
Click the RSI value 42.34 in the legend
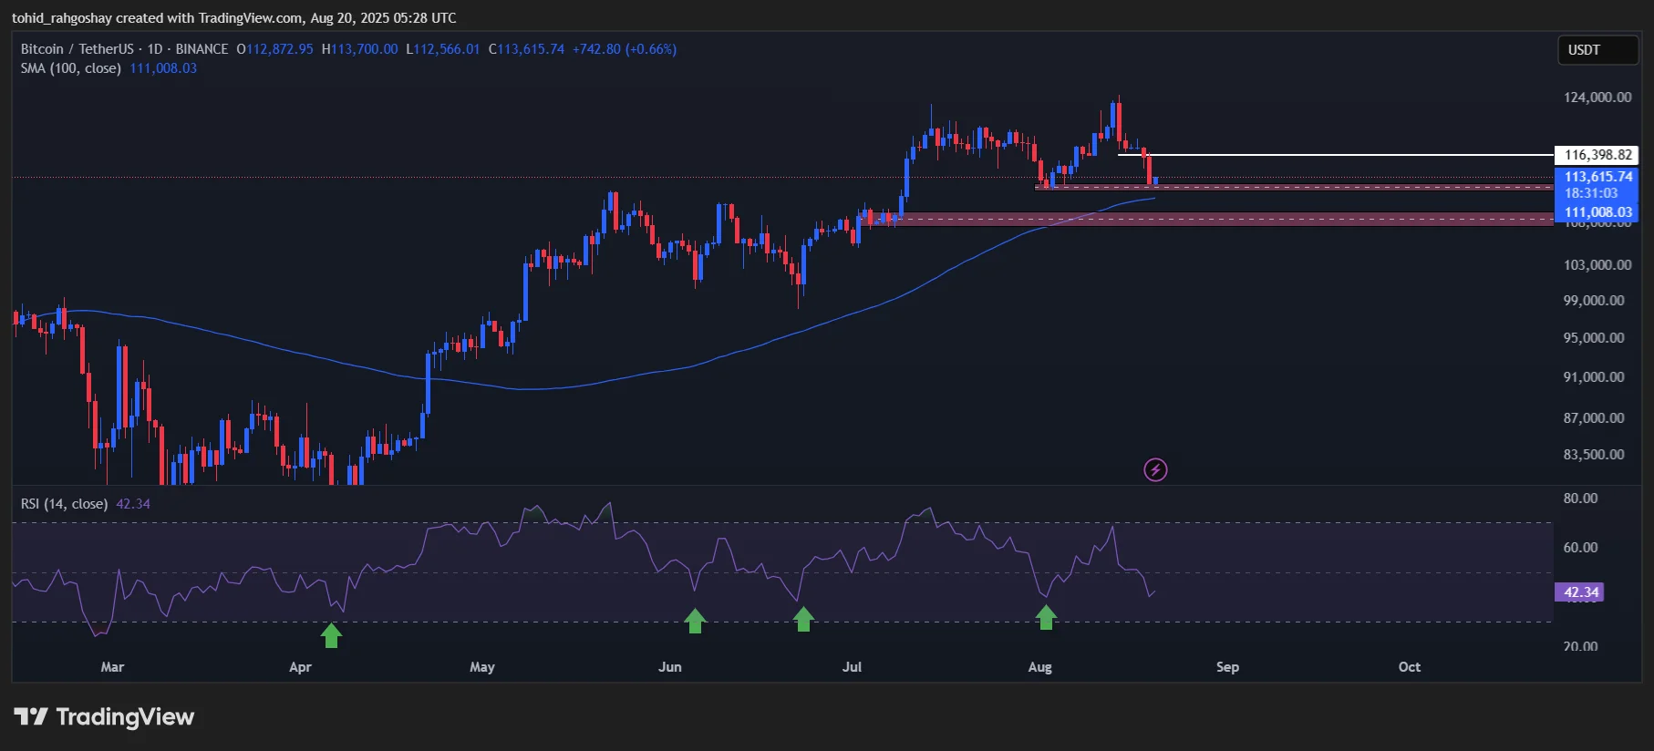pyautogui.click(x=133, y=504)
